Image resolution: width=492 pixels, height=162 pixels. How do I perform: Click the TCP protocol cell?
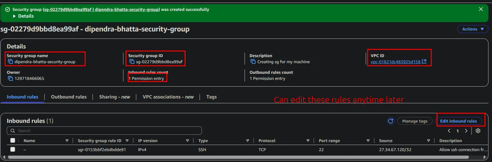[262, 149]
